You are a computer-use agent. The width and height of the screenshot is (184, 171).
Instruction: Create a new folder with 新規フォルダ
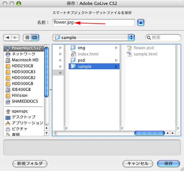(30, 164)
